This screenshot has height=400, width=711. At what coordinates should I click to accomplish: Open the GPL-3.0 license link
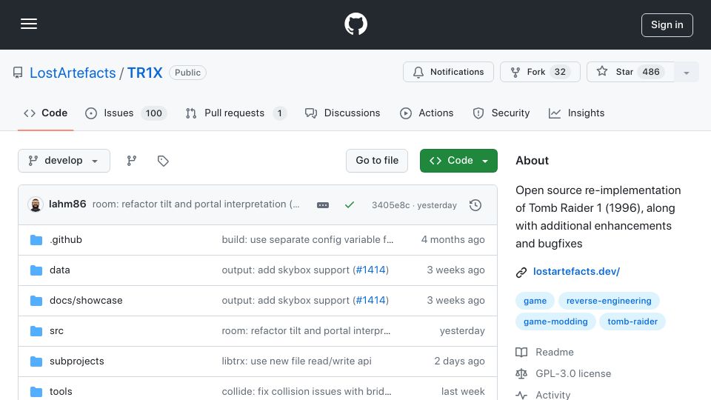tap(564, 373)
